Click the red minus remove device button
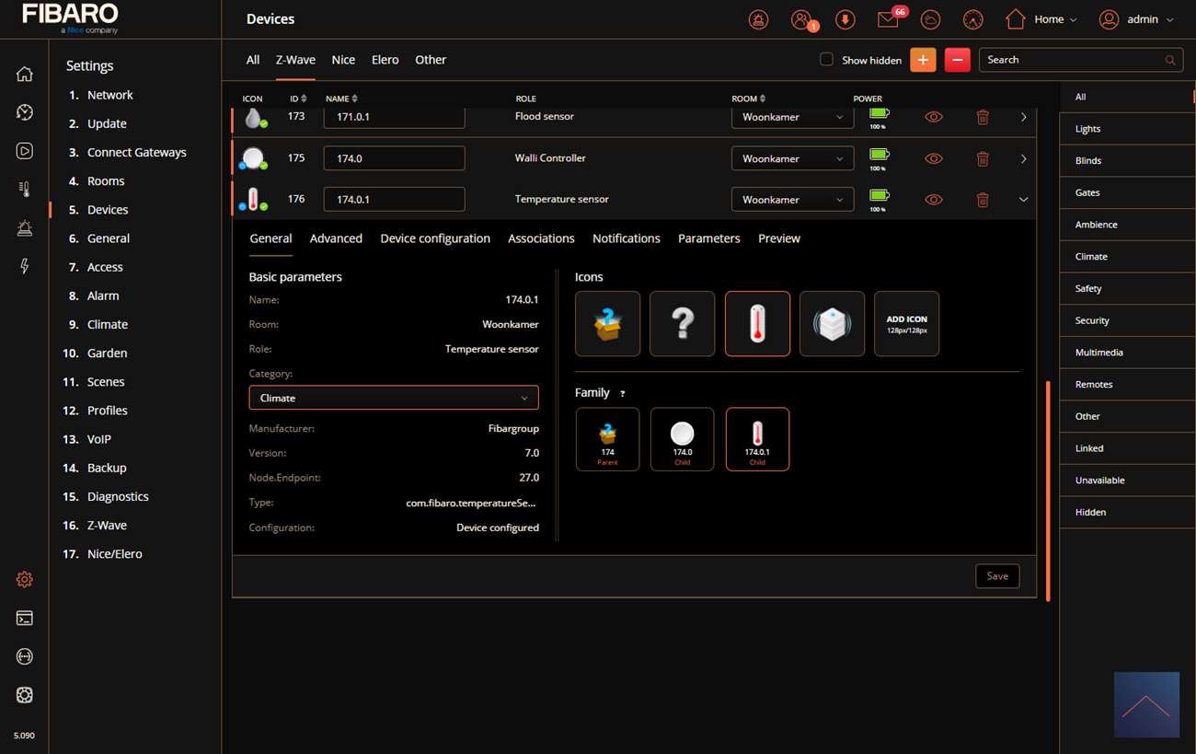The image size is (1196, 754). pos(957,60)
